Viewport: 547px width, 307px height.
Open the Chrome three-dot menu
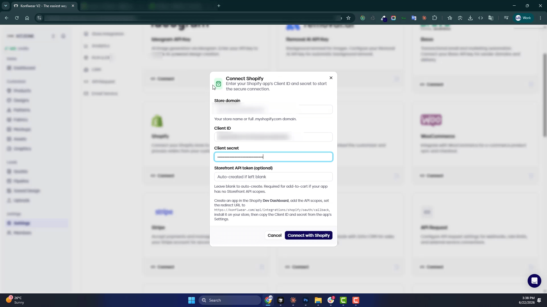(540, 18)
